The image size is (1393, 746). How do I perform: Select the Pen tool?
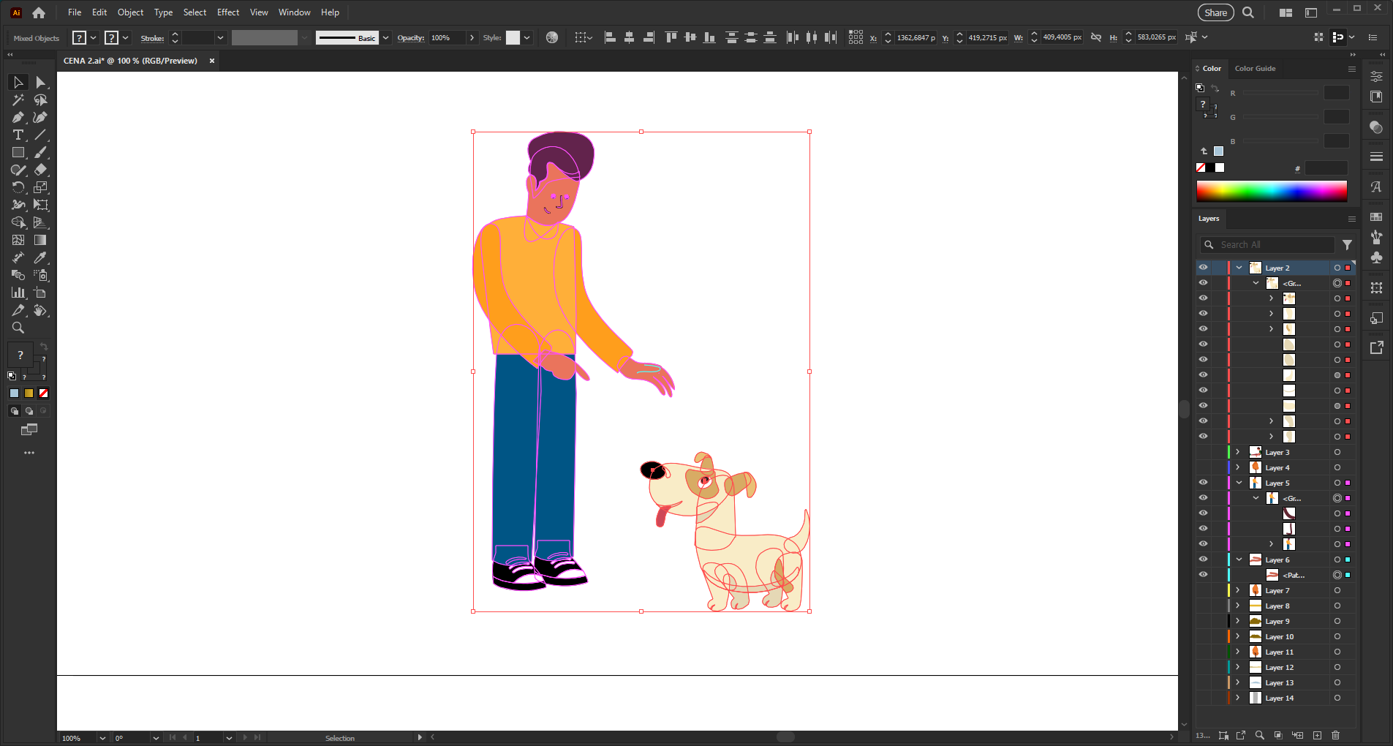[x=18, y=118]
